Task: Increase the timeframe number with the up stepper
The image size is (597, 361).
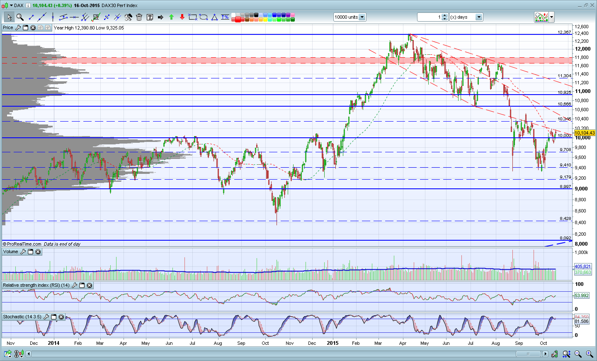Action: [445, 15]
